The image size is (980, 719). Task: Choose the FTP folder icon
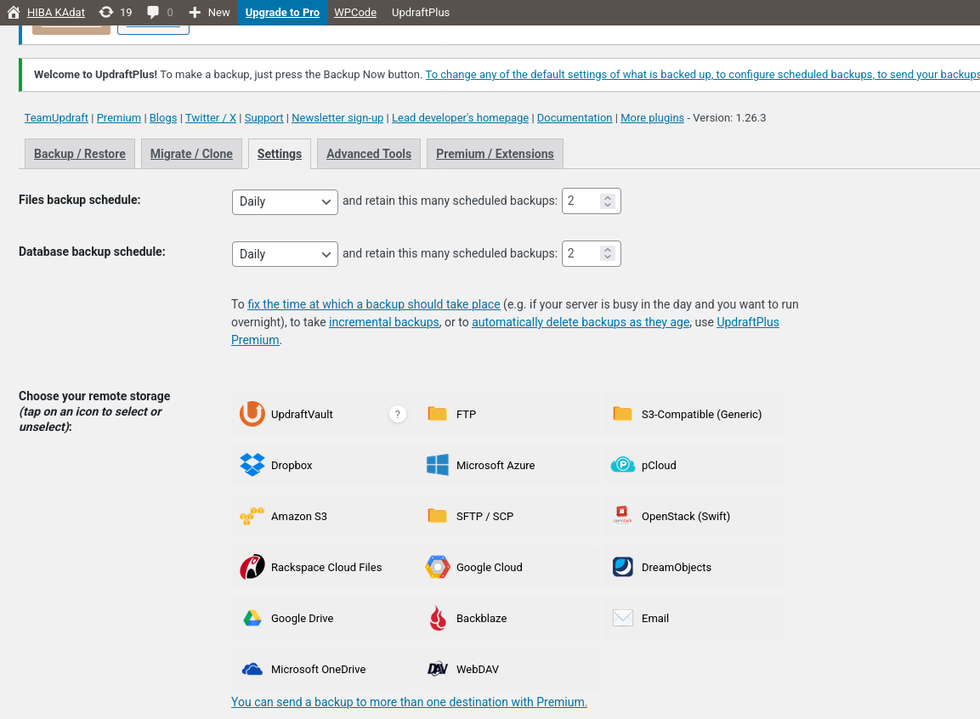(x=437, y=414)
